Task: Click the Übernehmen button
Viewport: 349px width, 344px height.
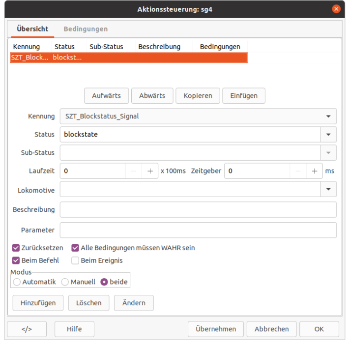Action: tap(215, 329)
